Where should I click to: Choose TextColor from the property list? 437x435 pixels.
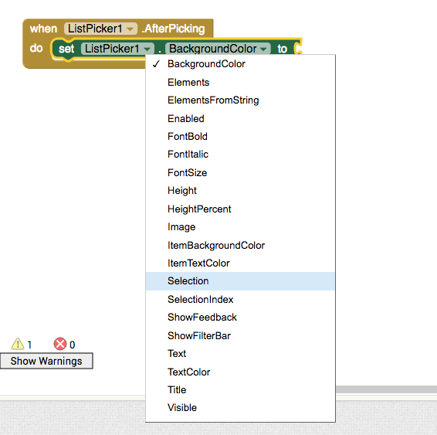coord(240,372)
